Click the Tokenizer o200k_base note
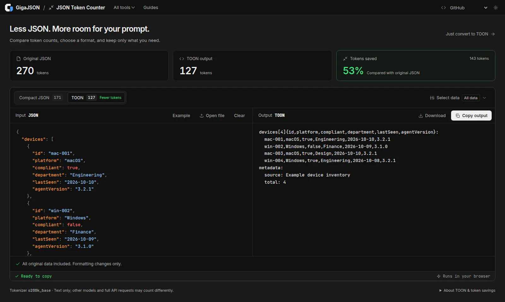The width and height of the screenshot is (505, 302). coord(92,290)
